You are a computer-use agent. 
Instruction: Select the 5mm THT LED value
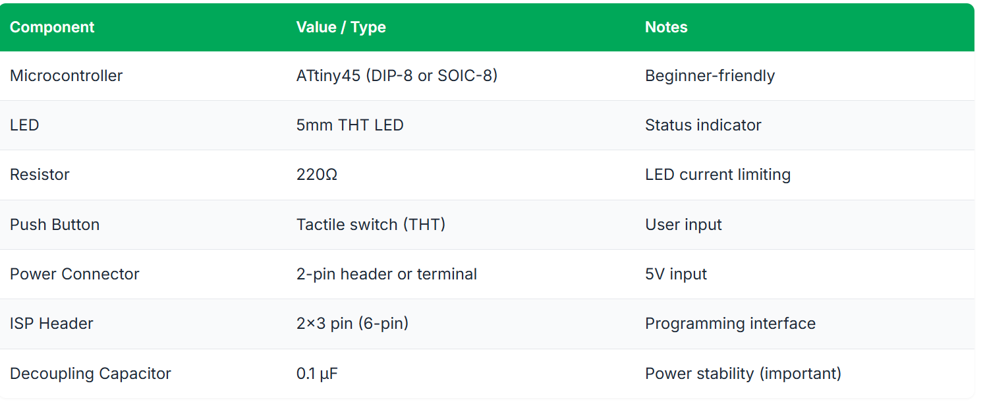click(350, 125)
